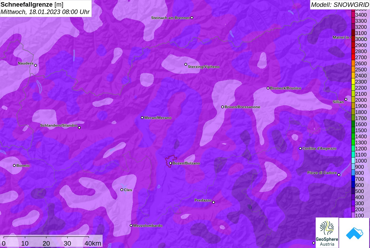Image resolution: width=370 pixels, height=248 pixels.
Task: Click the Bruneck/Brunico location marker
Action: click(x=268, y=88)
